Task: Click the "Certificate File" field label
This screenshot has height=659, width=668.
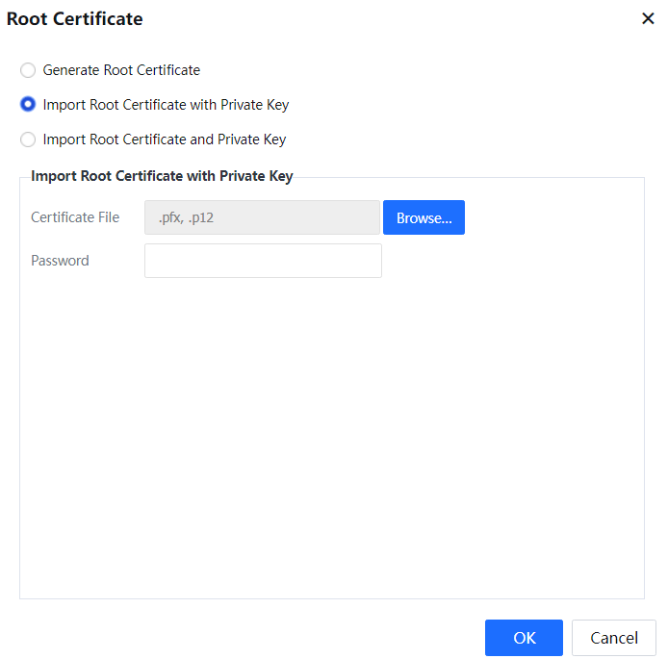Action: 75,217
